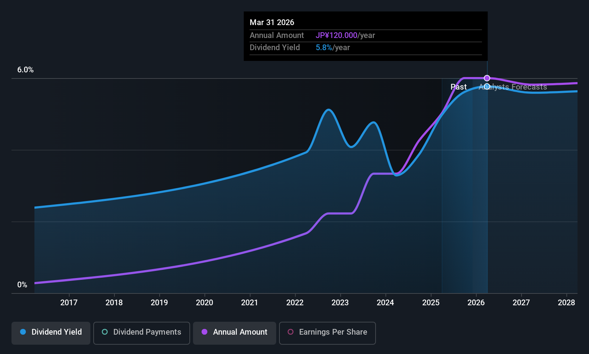This screenshot has height=354, width=589.
Task: Enable the Dividend Payments series
Action: 142,333
